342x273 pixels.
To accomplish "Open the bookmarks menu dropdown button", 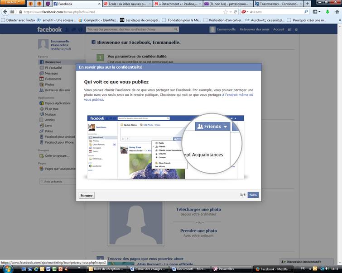I will (317, 12).
